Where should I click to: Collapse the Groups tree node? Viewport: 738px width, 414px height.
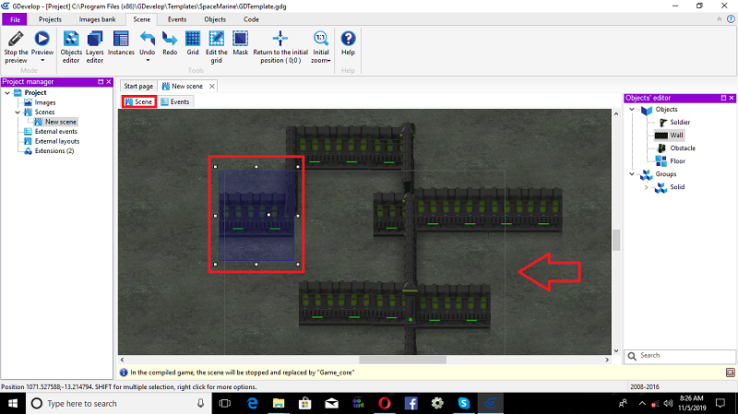click(632, 174)
